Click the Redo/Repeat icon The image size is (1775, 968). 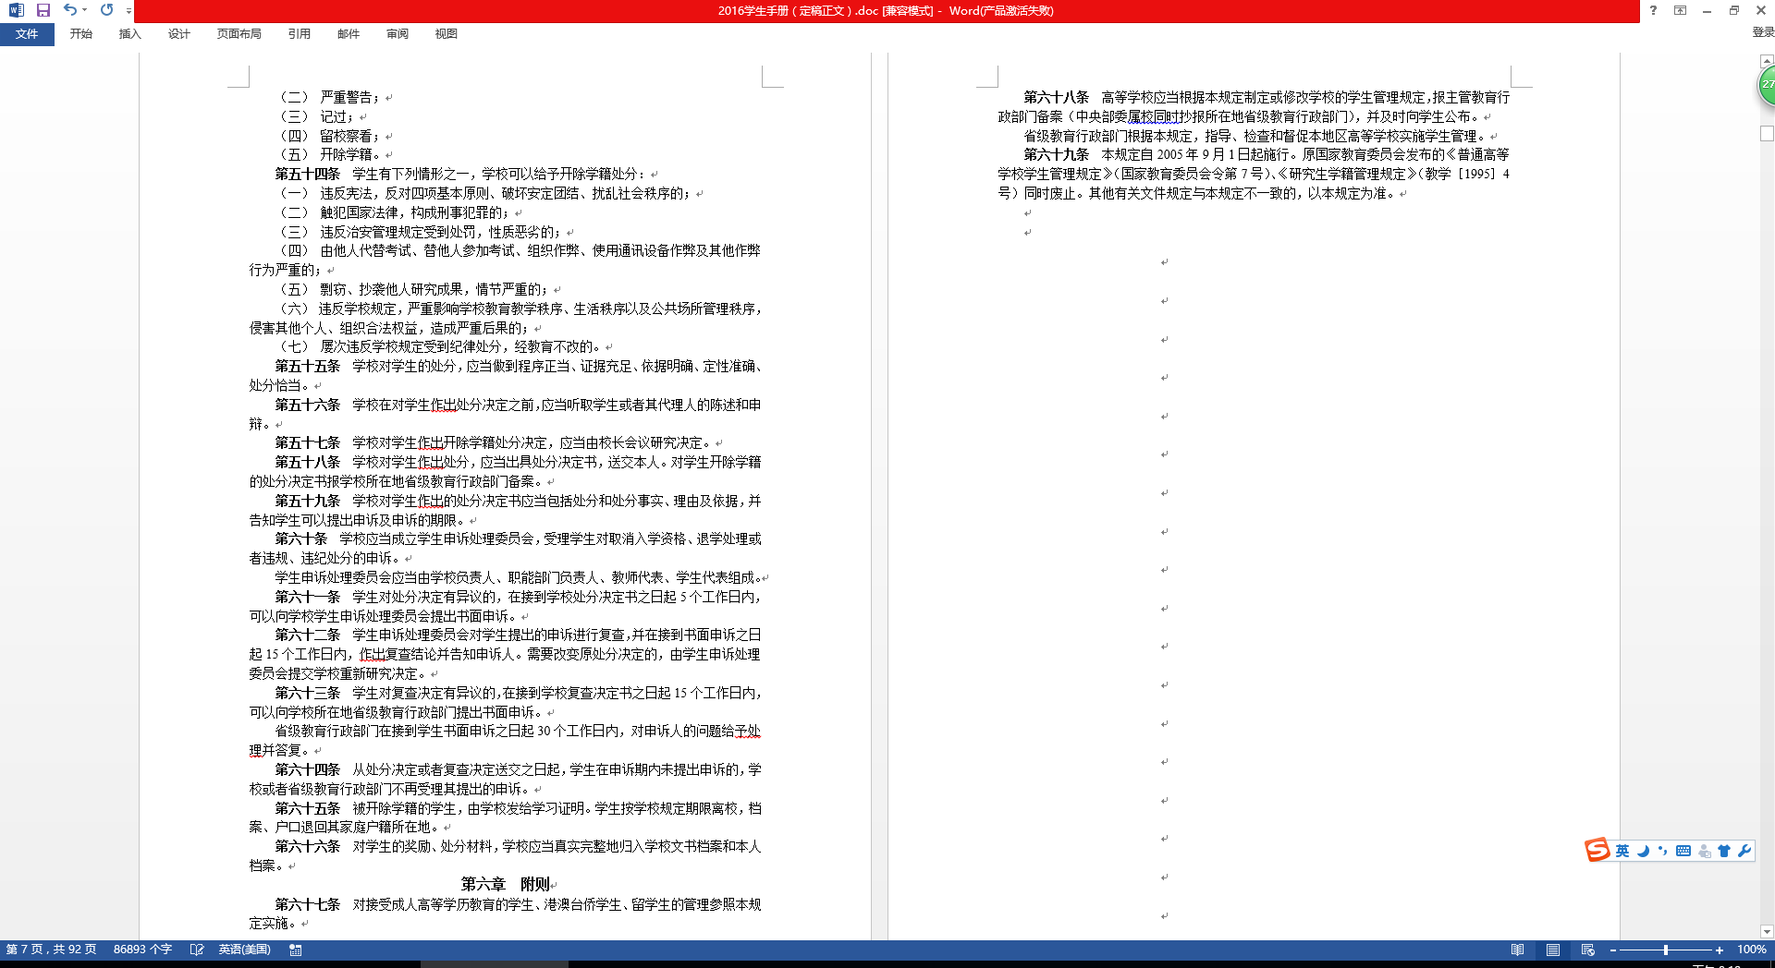pyautogui.click(x=106, y=10)
